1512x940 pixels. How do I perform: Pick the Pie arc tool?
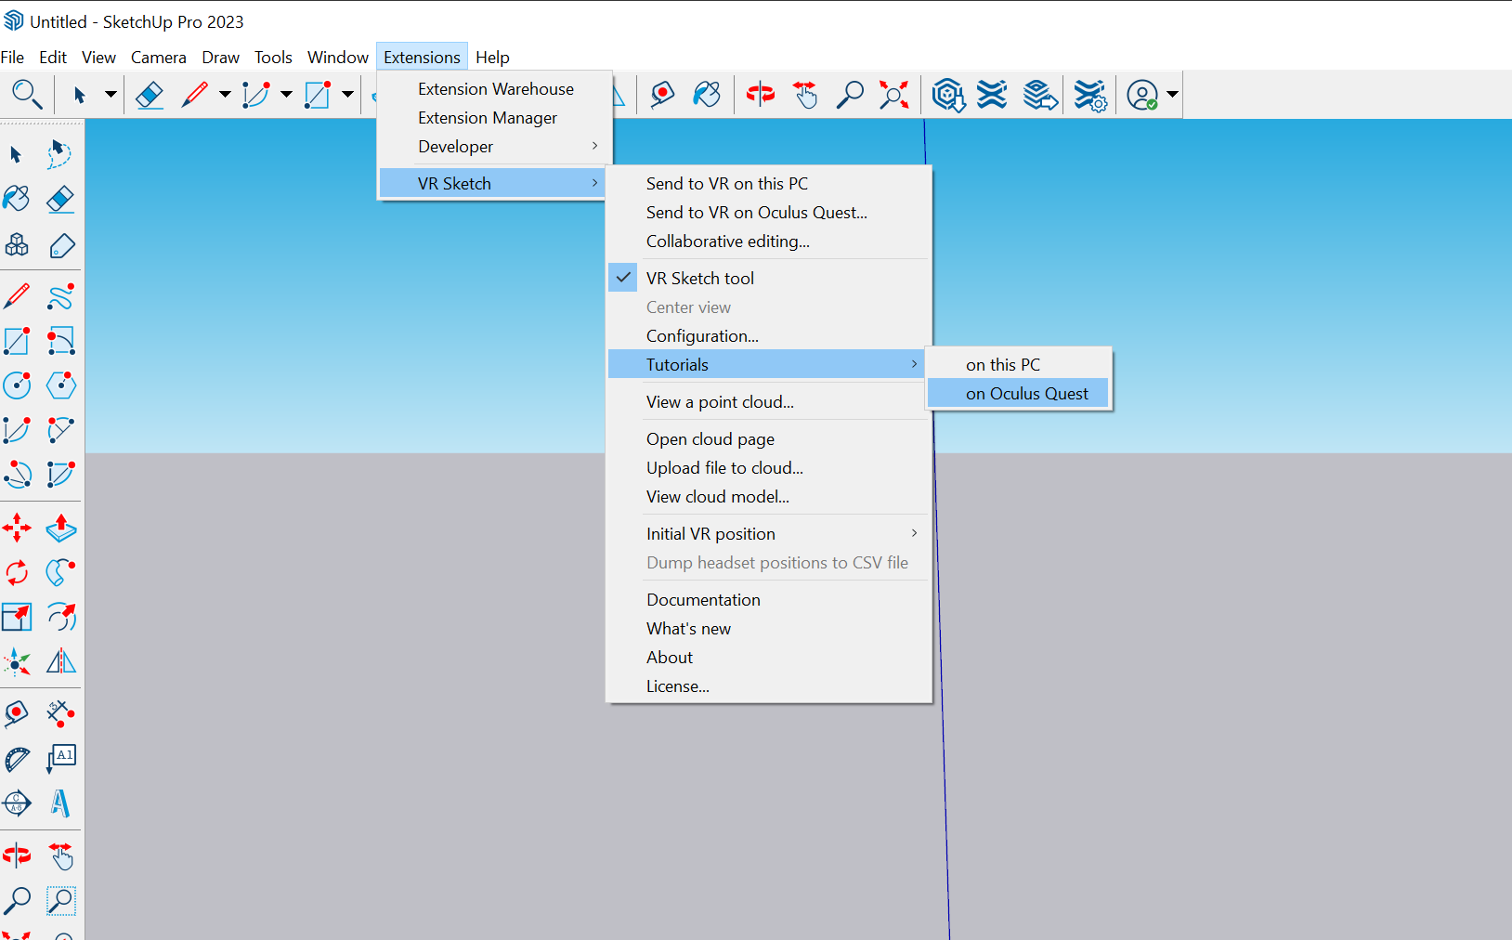[x=60, y=475]
